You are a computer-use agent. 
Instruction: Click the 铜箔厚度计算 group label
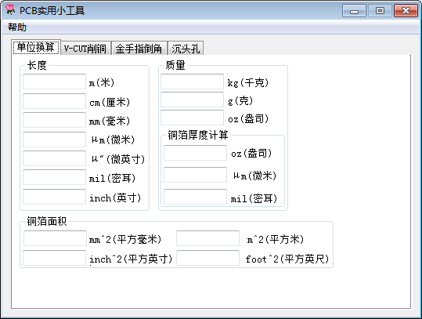[198, 135]
